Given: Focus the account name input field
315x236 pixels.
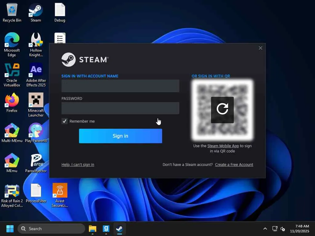Looking at the screenshot, I should pos(120,86).
